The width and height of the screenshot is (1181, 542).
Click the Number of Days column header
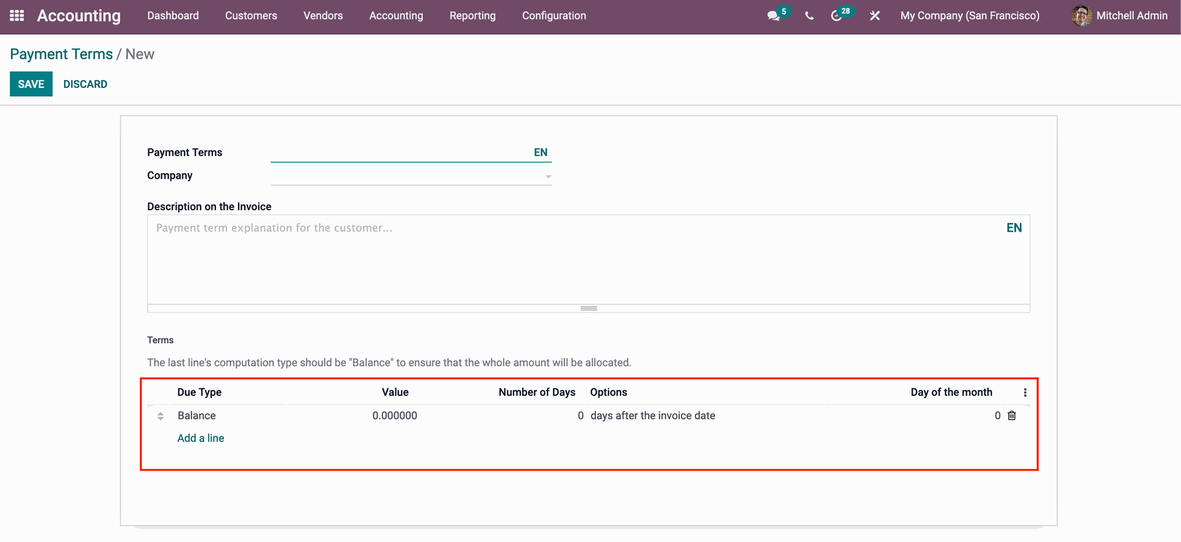tap(537, 392)
